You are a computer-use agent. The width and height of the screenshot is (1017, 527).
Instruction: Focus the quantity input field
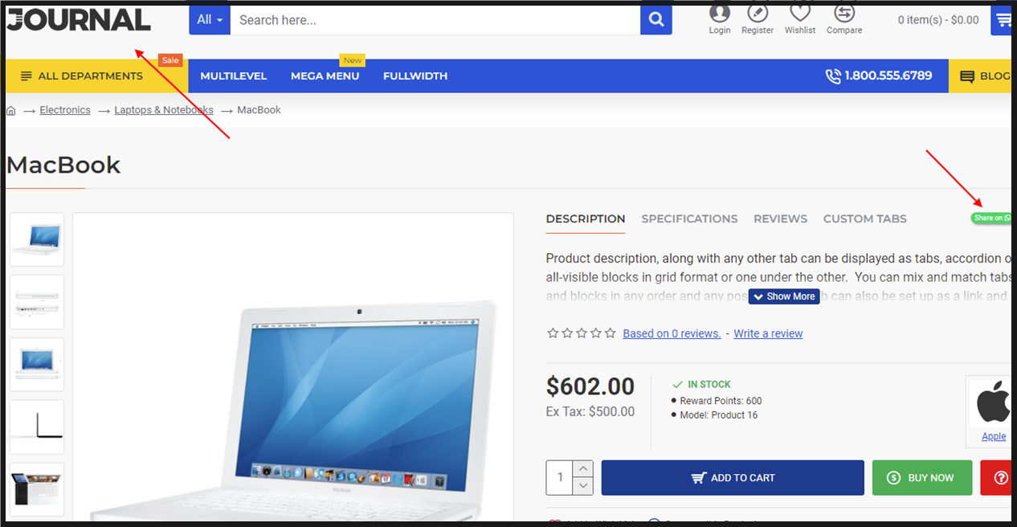(560, 477)
